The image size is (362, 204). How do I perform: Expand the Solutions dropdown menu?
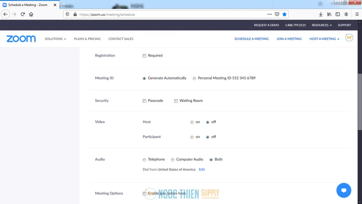pos(55,39)
